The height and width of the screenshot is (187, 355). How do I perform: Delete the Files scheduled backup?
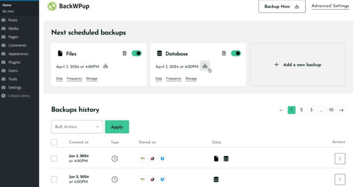[124, 54]
